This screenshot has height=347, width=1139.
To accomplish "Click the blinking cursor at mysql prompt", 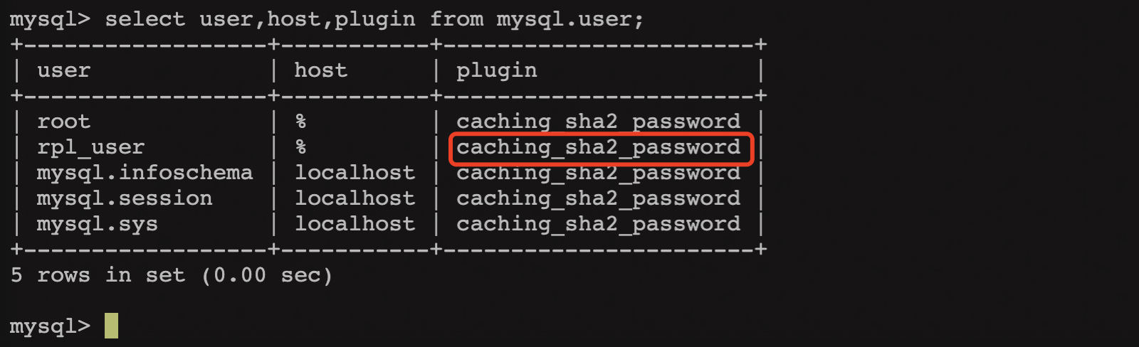I will coord(111,326).
